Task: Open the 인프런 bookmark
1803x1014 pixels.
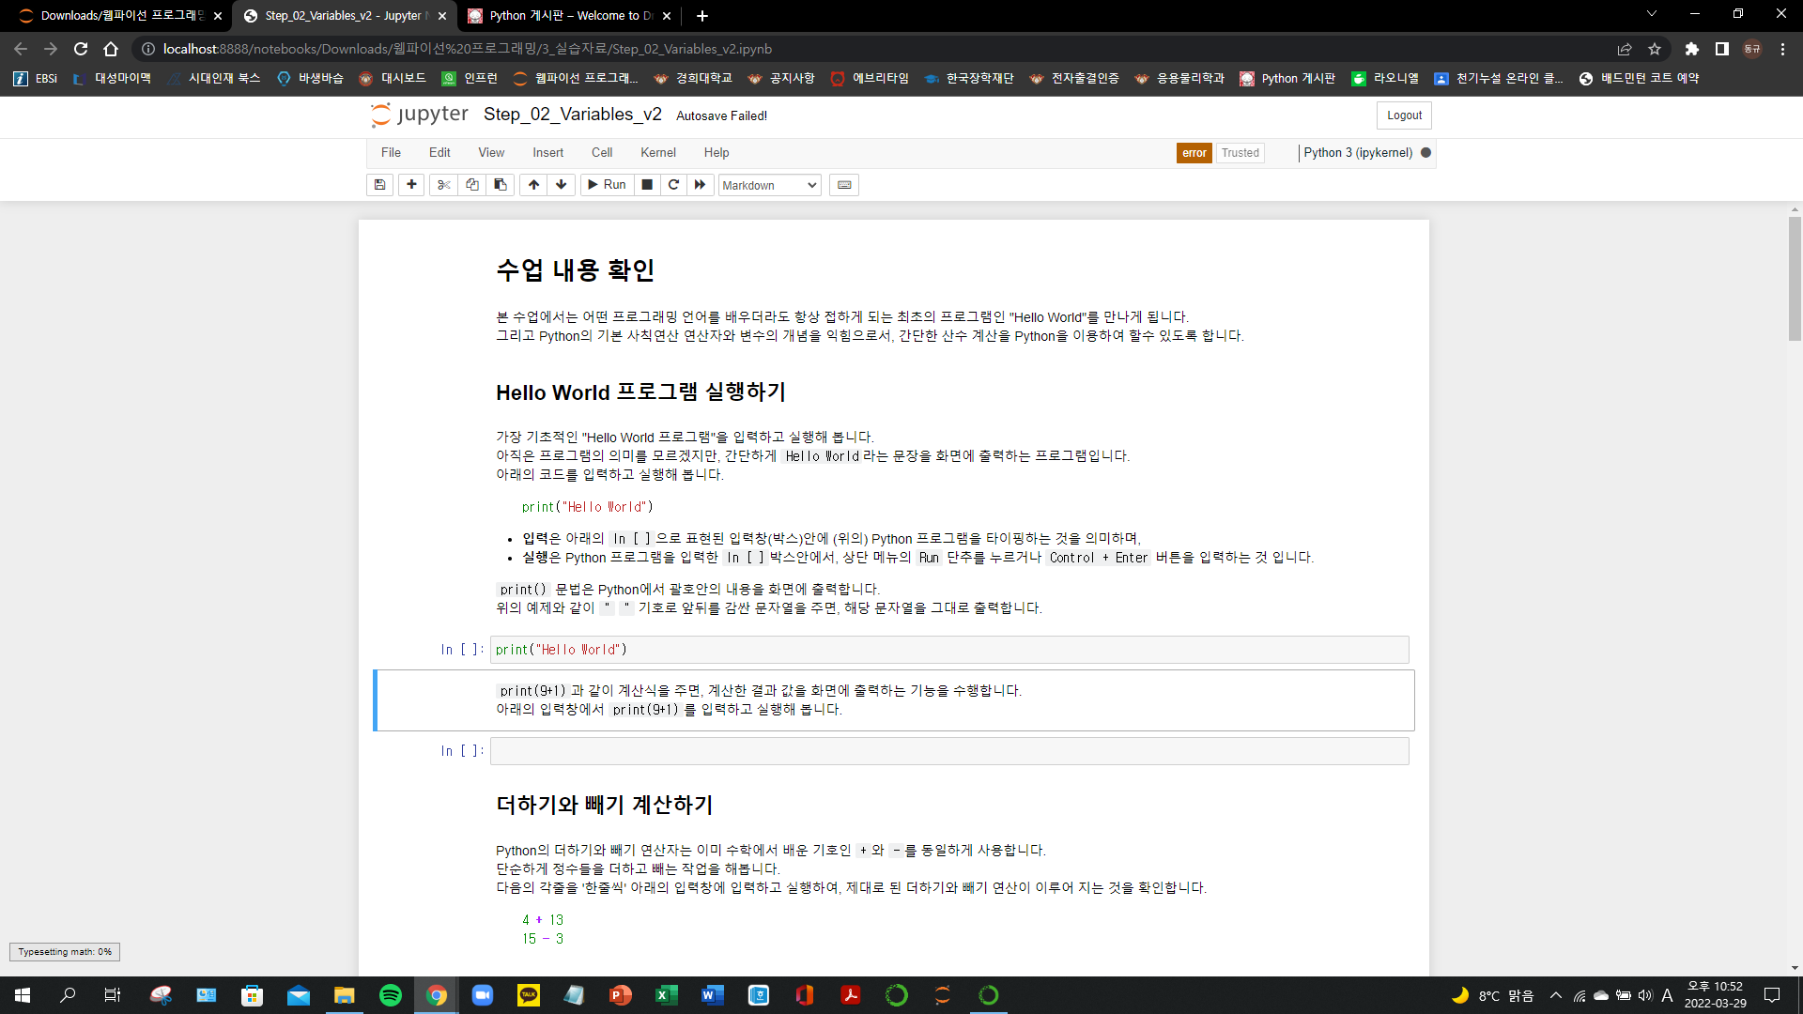Action: click(x=470, y=79)
